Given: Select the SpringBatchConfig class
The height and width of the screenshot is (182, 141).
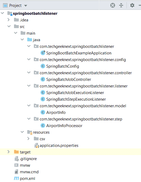Looking at the screenshot, I should (62, 66).
